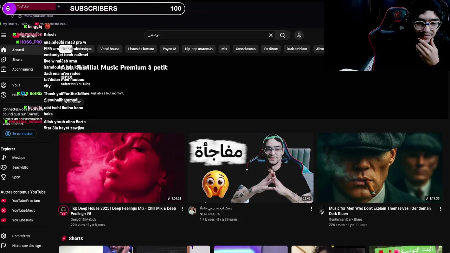Open Jeux vidéo under Explorer

20,168
